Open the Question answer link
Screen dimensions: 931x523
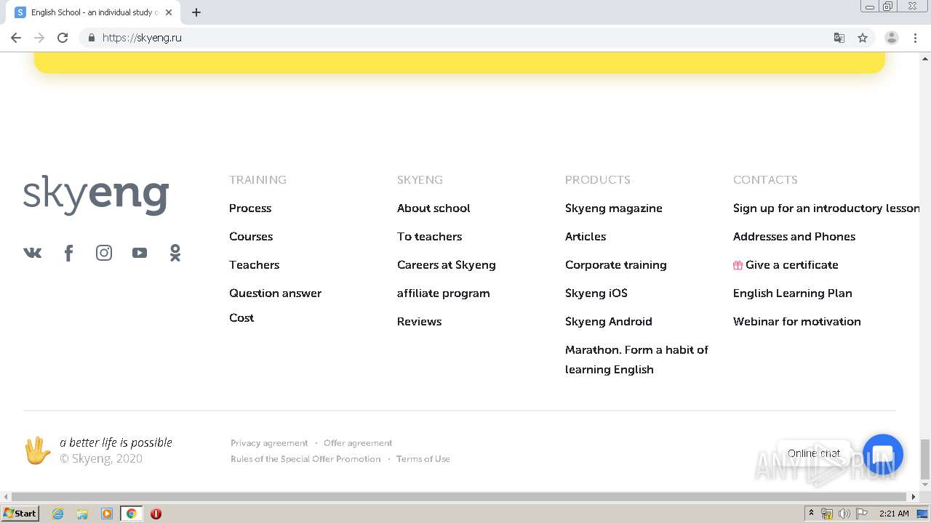[x=275, y=293]
